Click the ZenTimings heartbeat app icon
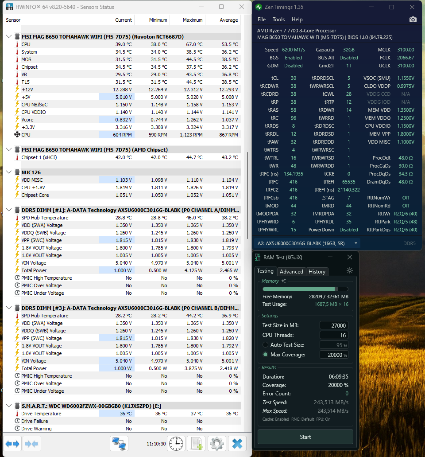This screenshot has height=457, width=425. click(x=259, y=7)
